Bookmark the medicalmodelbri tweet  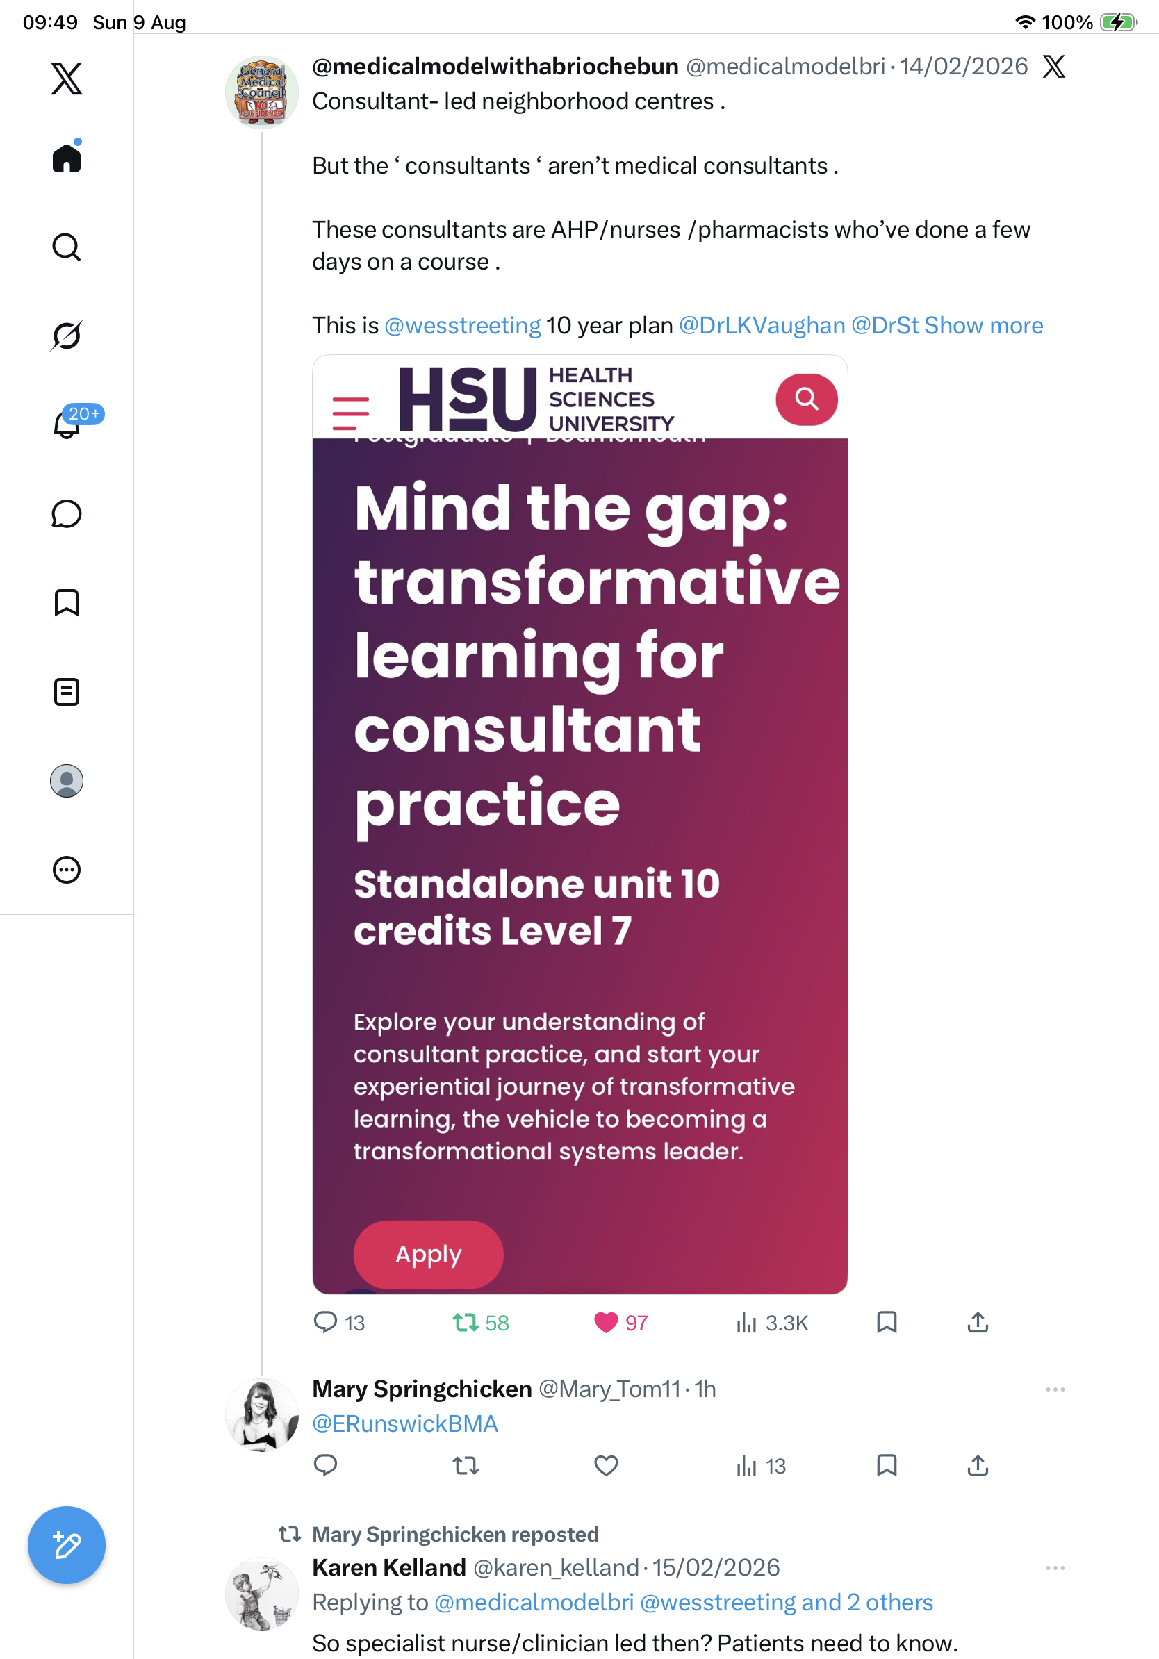tap(887, 1322)
